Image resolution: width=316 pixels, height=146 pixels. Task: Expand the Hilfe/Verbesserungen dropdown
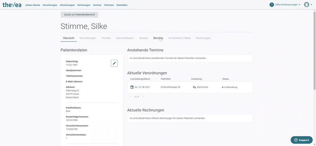pyautogui.click(x=288, y=5)
